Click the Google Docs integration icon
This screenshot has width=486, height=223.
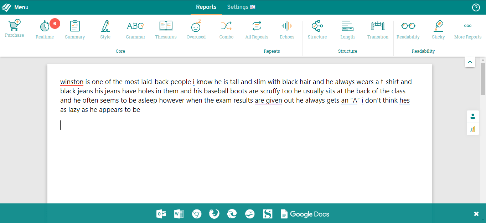(305, 214)
